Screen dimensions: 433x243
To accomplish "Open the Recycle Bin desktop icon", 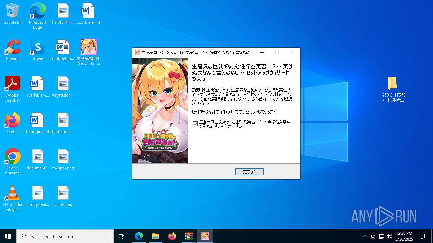I will click(13, 14).
